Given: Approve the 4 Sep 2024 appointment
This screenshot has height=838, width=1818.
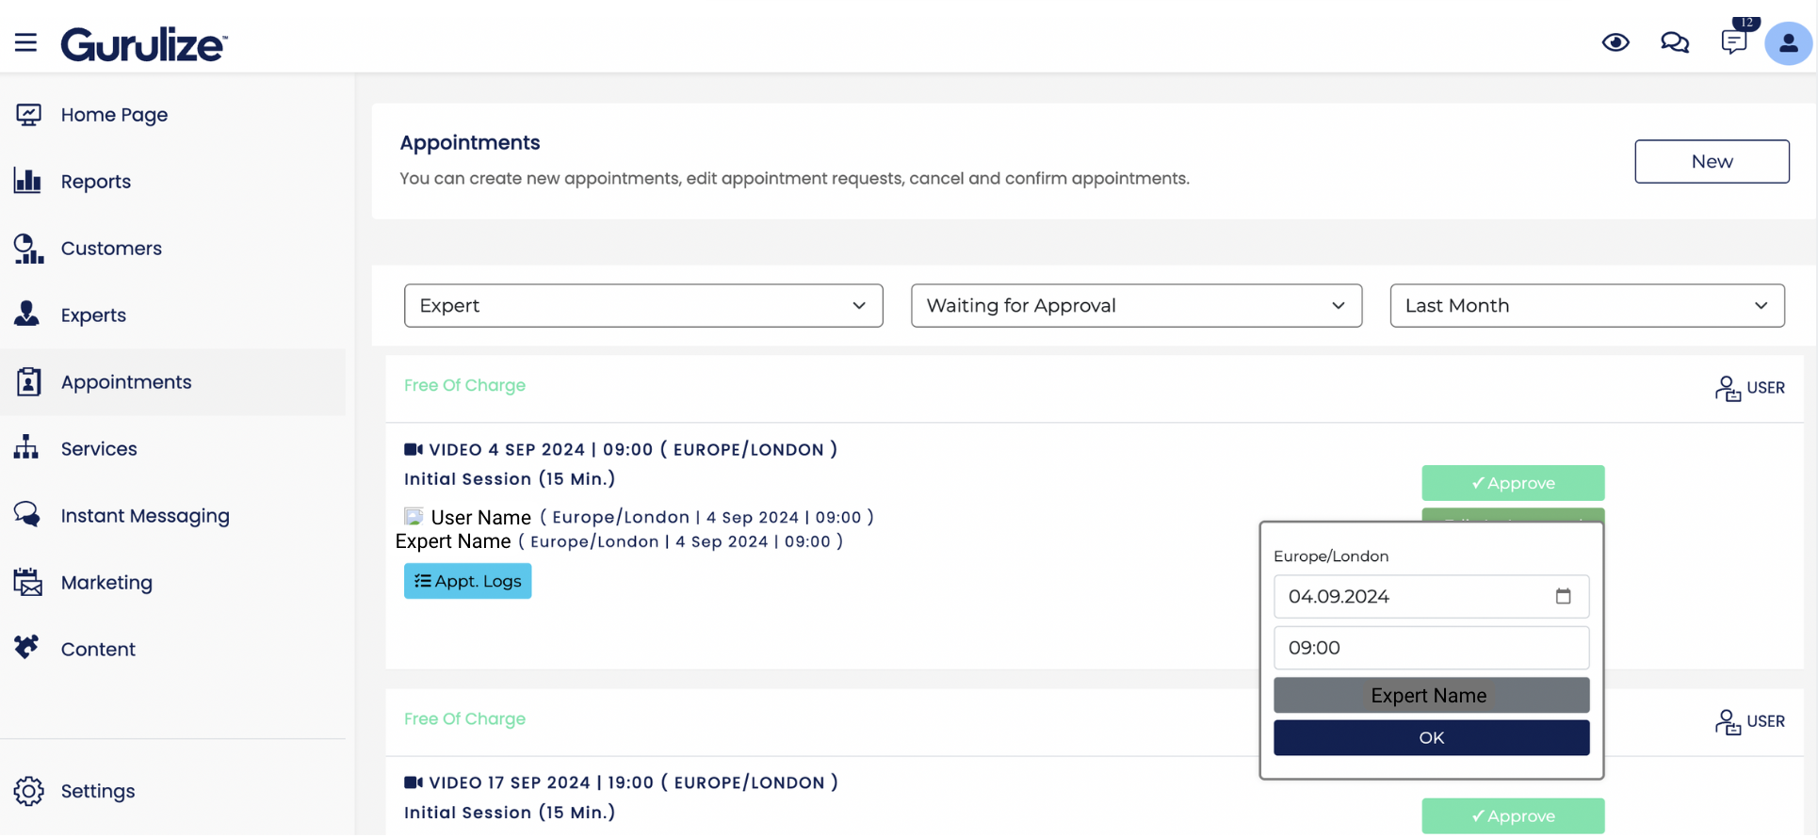Looking at the screenshot, I should (1513, 483).
